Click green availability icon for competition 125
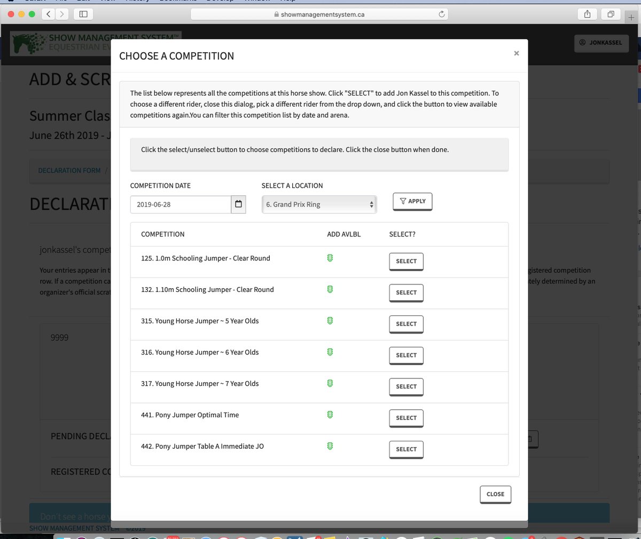The image size is (641, 539). 330,258
